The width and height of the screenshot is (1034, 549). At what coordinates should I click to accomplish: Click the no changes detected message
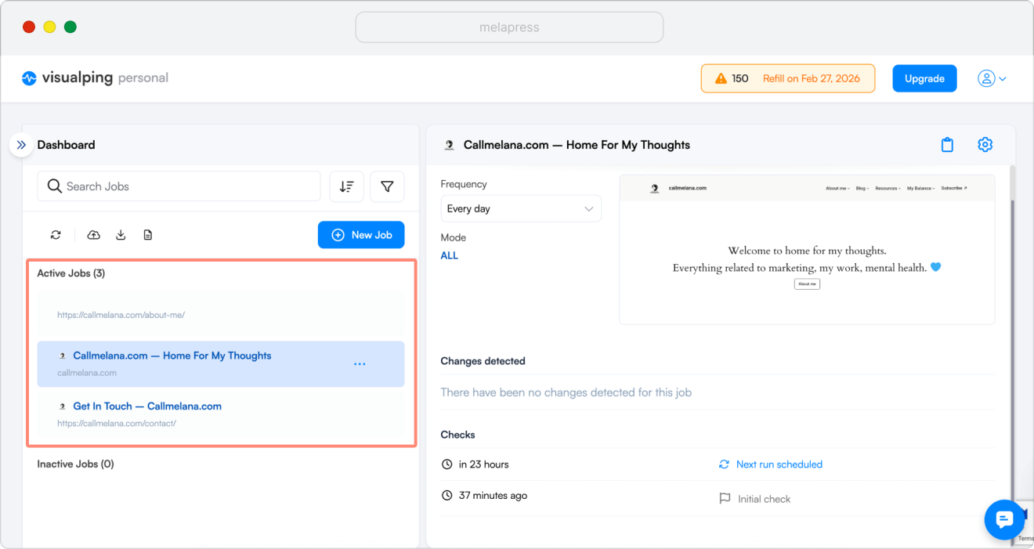click(566, 392)
